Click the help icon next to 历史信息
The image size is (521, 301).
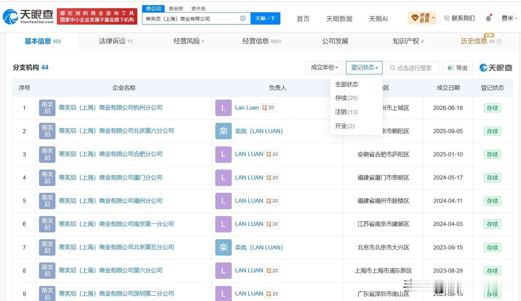pyautogui.click(x=499, y=41)
